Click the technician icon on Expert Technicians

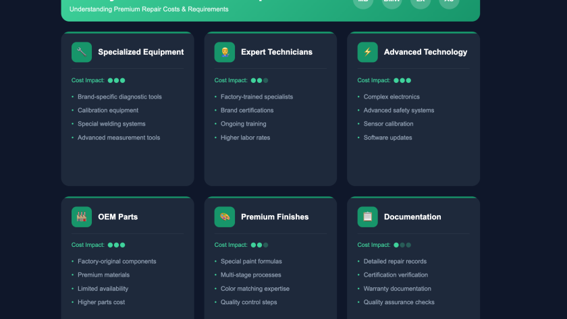point(225,52)
